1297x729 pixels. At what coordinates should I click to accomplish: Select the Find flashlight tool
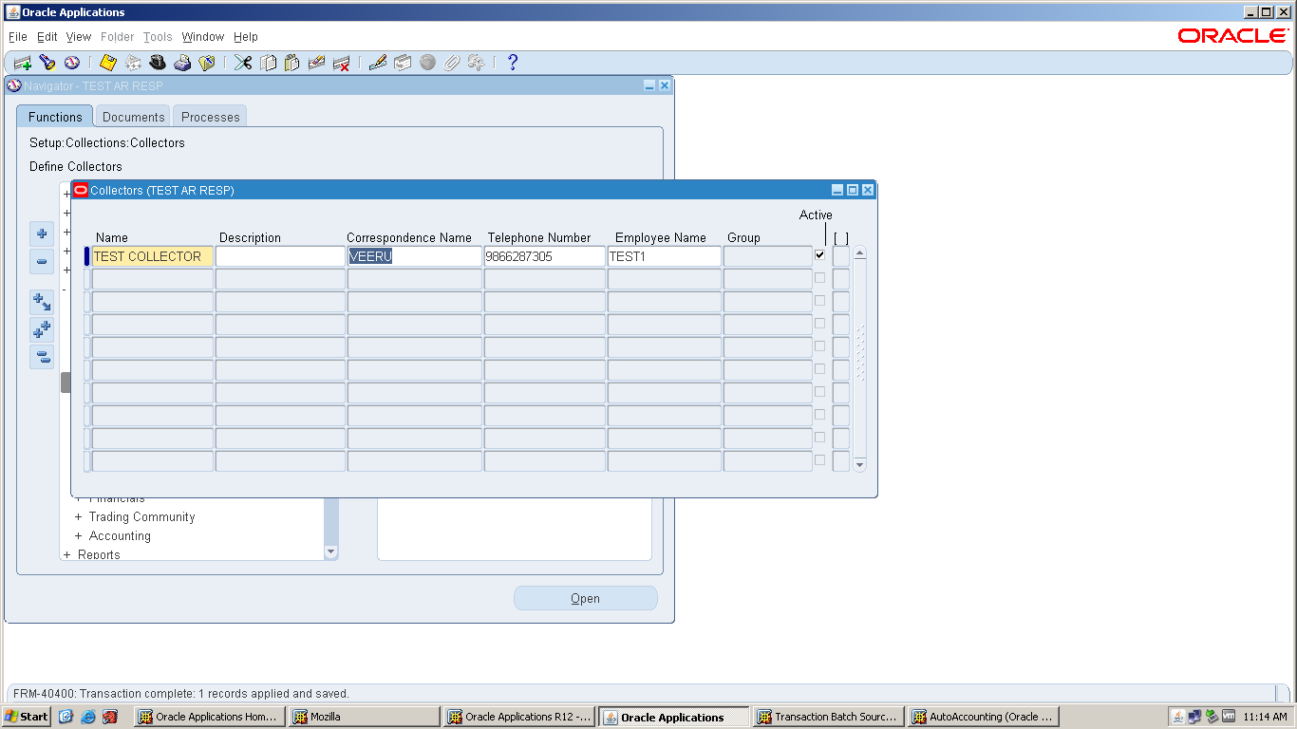(47, 63)
